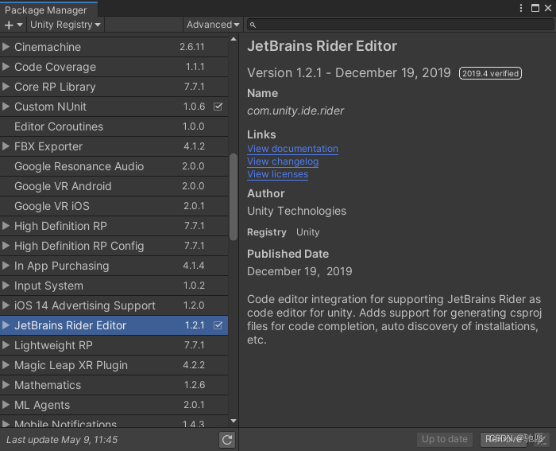
Task: Click the magnifier search icon
Action: point(253,25)
